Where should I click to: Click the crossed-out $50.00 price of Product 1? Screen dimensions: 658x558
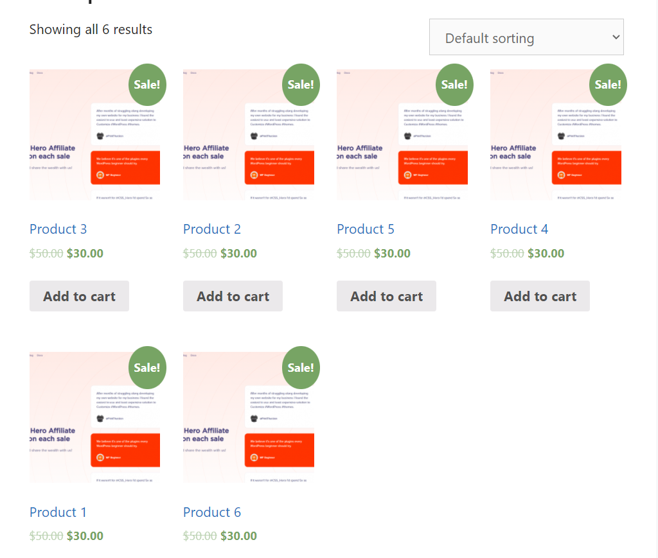point(46,536)
